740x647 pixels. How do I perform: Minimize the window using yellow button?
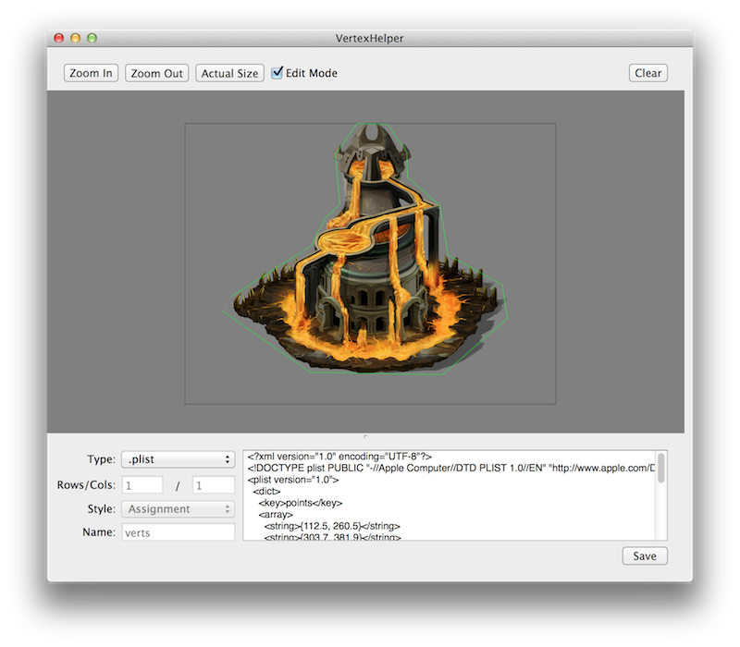click(76, 38)
